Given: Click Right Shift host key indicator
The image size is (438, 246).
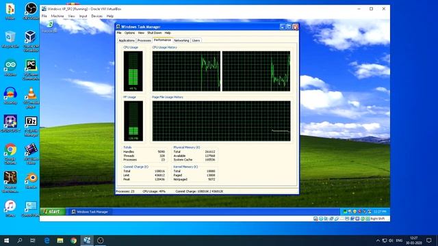Looking at the screenshot, I should coord(377,219).
